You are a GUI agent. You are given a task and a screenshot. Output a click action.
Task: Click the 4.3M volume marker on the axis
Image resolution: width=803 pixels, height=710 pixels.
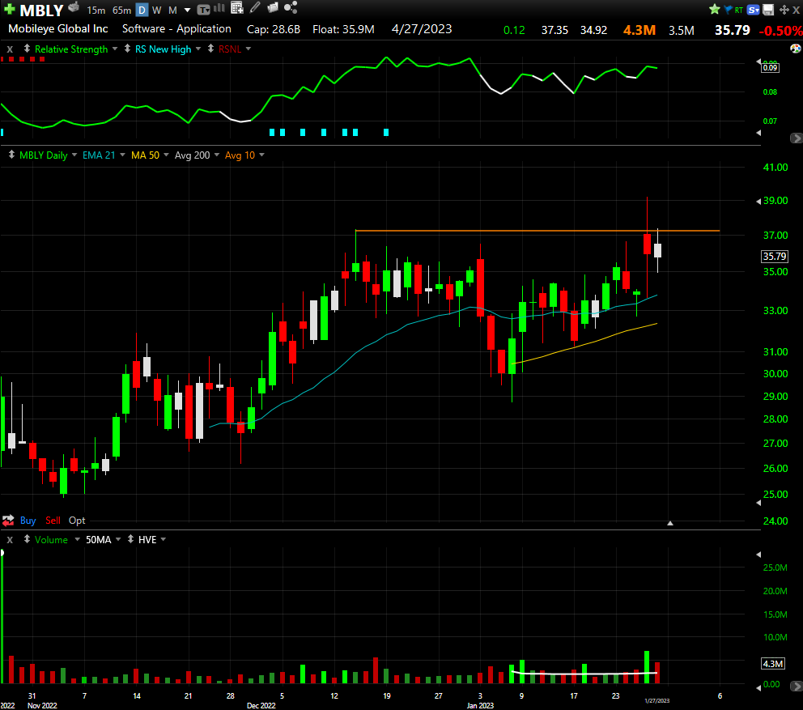(773, 664)
